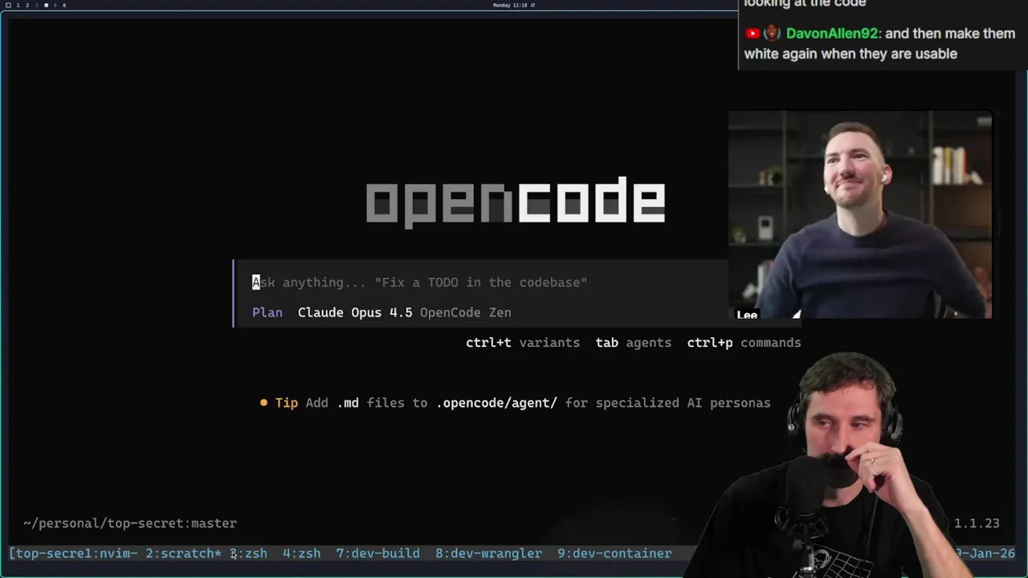
Task: Click the version number 1.1.23
Action: click(x=977, y=523)
